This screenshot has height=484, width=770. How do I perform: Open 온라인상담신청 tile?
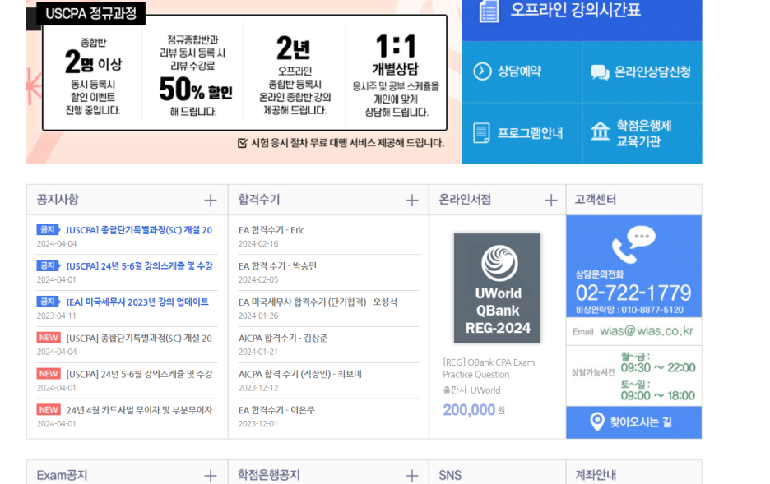(x=642, y=71)
